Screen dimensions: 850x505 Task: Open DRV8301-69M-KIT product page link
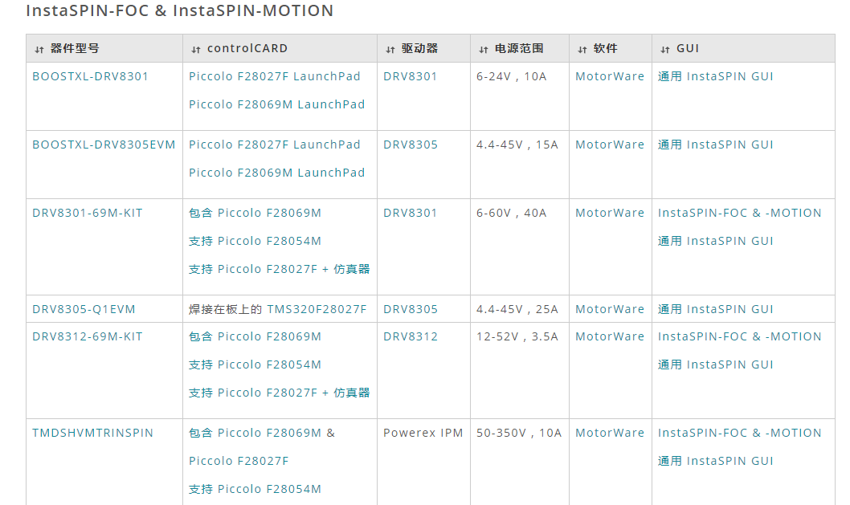88,213
